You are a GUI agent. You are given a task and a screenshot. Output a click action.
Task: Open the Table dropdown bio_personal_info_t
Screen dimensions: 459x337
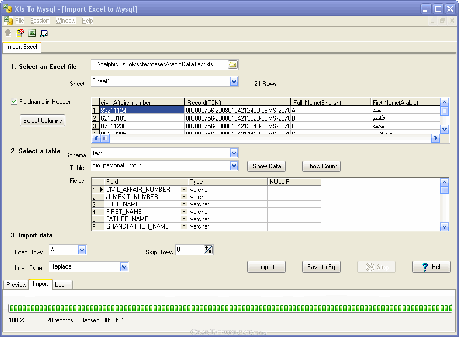(234, 166)
